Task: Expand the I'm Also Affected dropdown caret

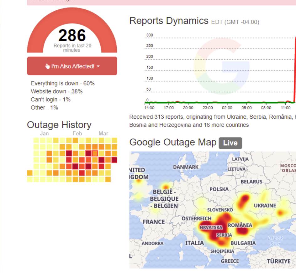Action: (x=98, y=66)
